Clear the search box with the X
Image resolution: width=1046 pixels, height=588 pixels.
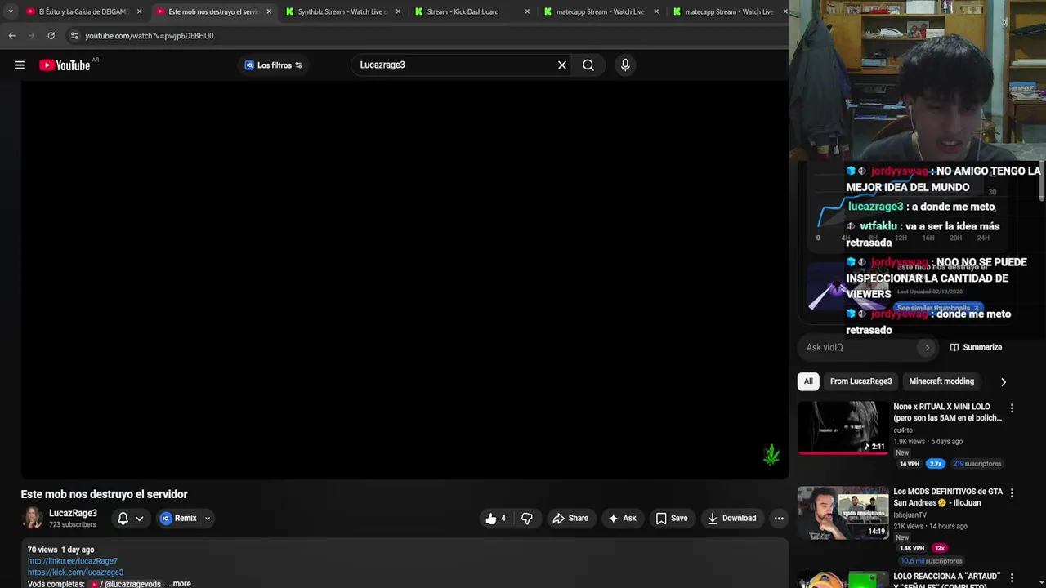point(562,65)
